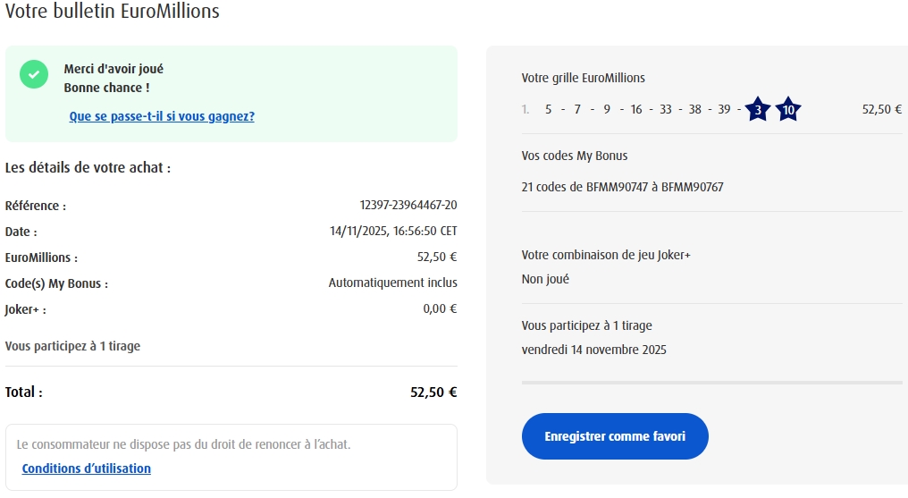Screen dimensions: 908x498
Task: Click the draw date 'vendredi 14 novembre 2025'
Action: click(x=593, y=350)
